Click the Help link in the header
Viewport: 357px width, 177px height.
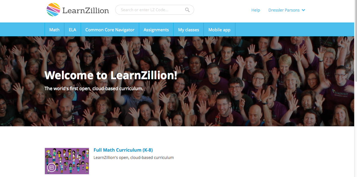click(256, 10)
